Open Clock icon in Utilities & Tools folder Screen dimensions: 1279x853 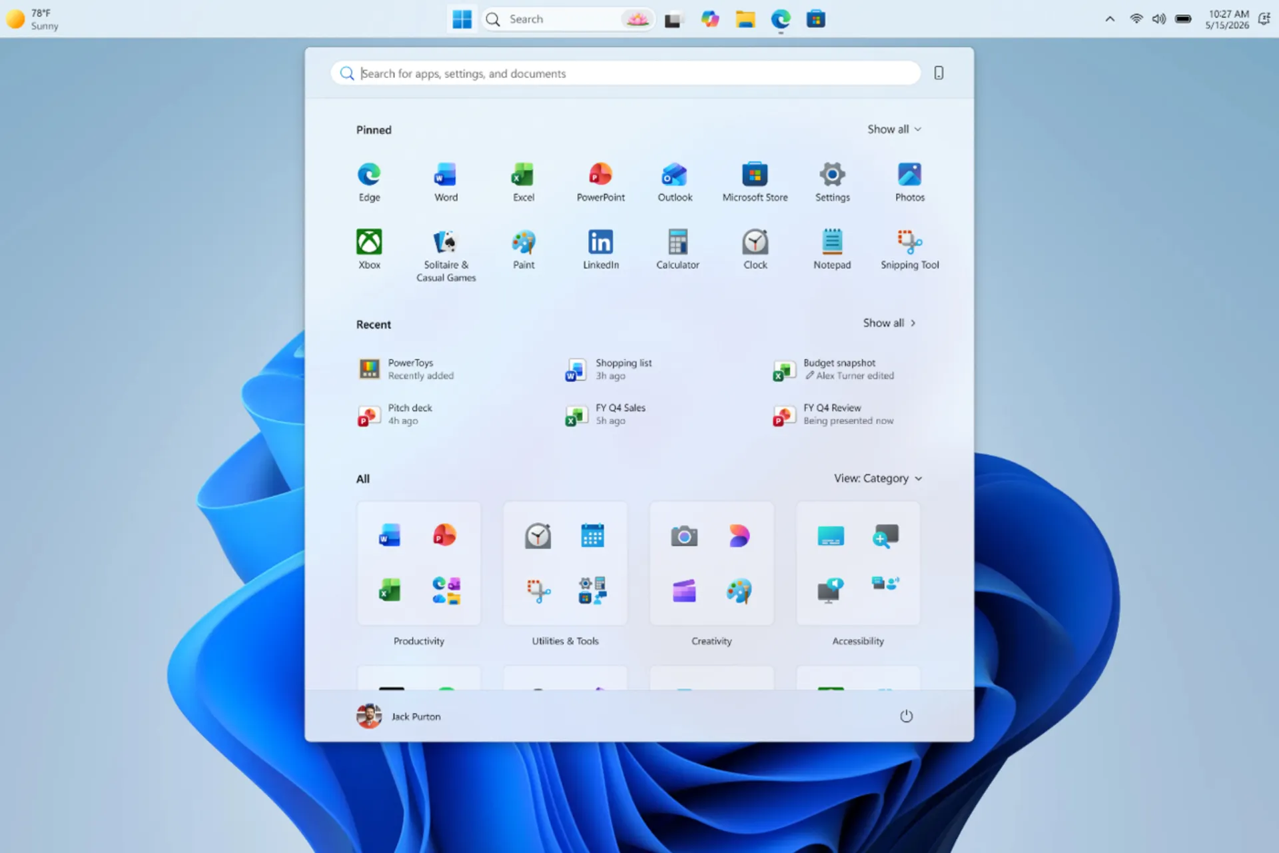click(x=538, y=536)
